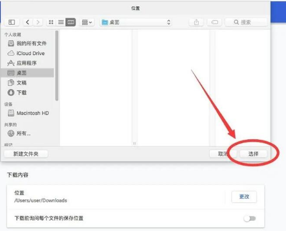Image resolution: width=286 pixels, height=231 pixels.
Task: Go back with the left chevron
Action: (x=28, y=22)
